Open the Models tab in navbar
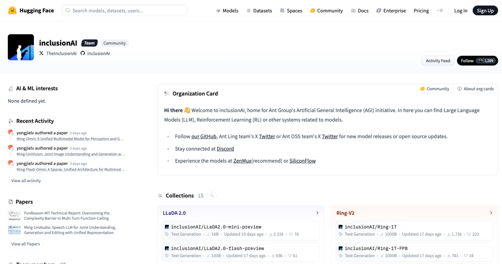 (x=227, y=11)
